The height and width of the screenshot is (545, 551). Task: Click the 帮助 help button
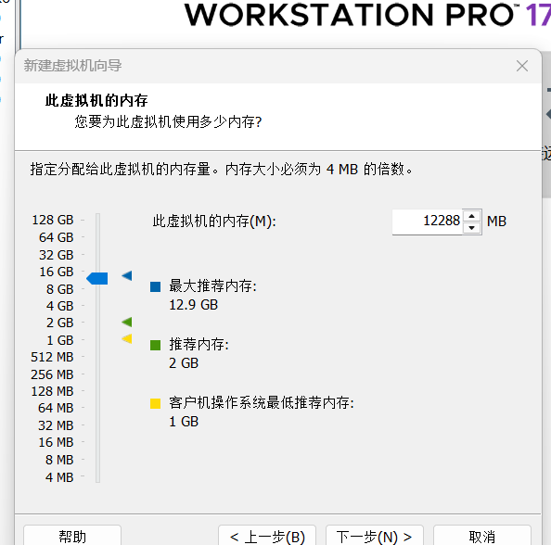(72, 536)
